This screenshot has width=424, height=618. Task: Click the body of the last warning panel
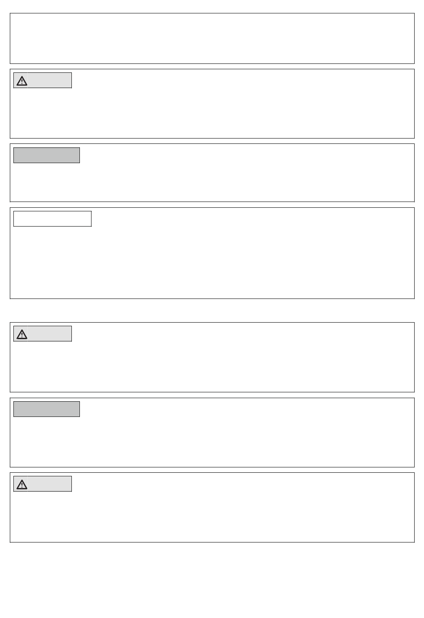pyautogui.click(x=212, y=516)
